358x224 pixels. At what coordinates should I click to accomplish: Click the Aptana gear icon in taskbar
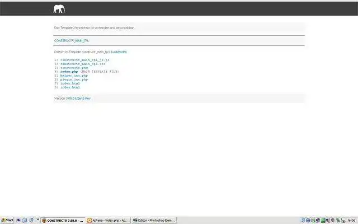89,221
